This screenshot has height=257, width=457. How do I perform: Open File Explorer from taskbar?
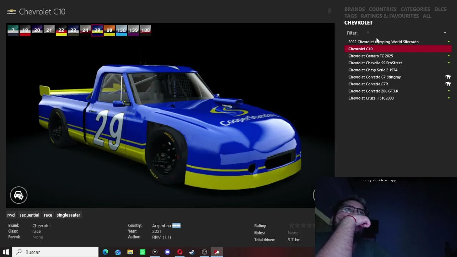click(130, 252)
